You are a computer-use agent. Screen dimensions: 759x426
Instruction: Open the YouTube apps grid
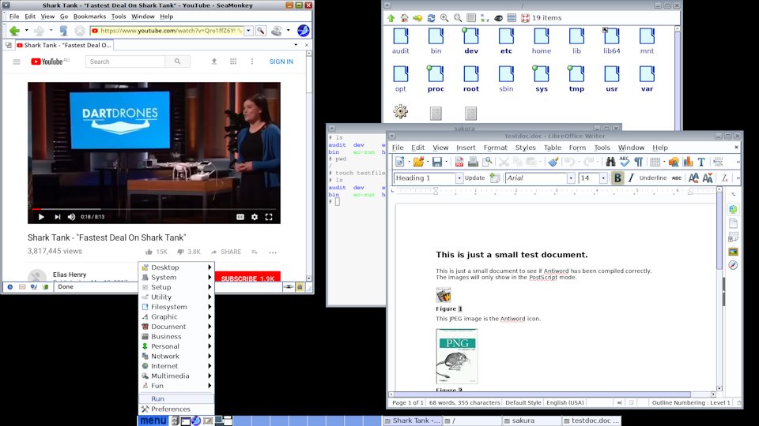pos(232,62)
